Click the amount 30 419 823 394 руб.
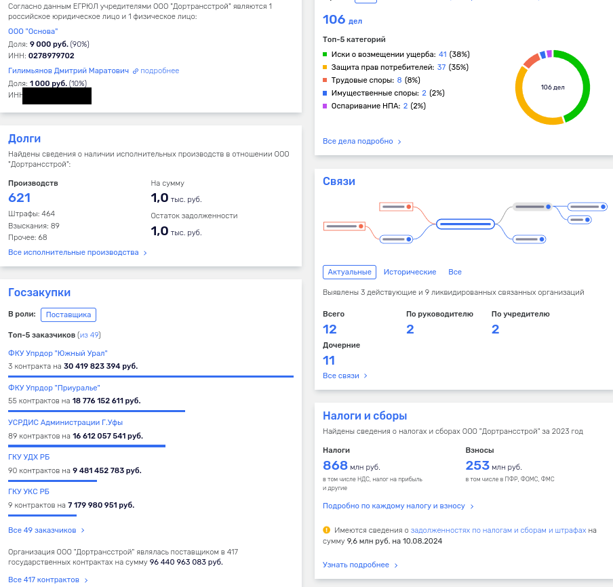 click(x=101, y=366)
